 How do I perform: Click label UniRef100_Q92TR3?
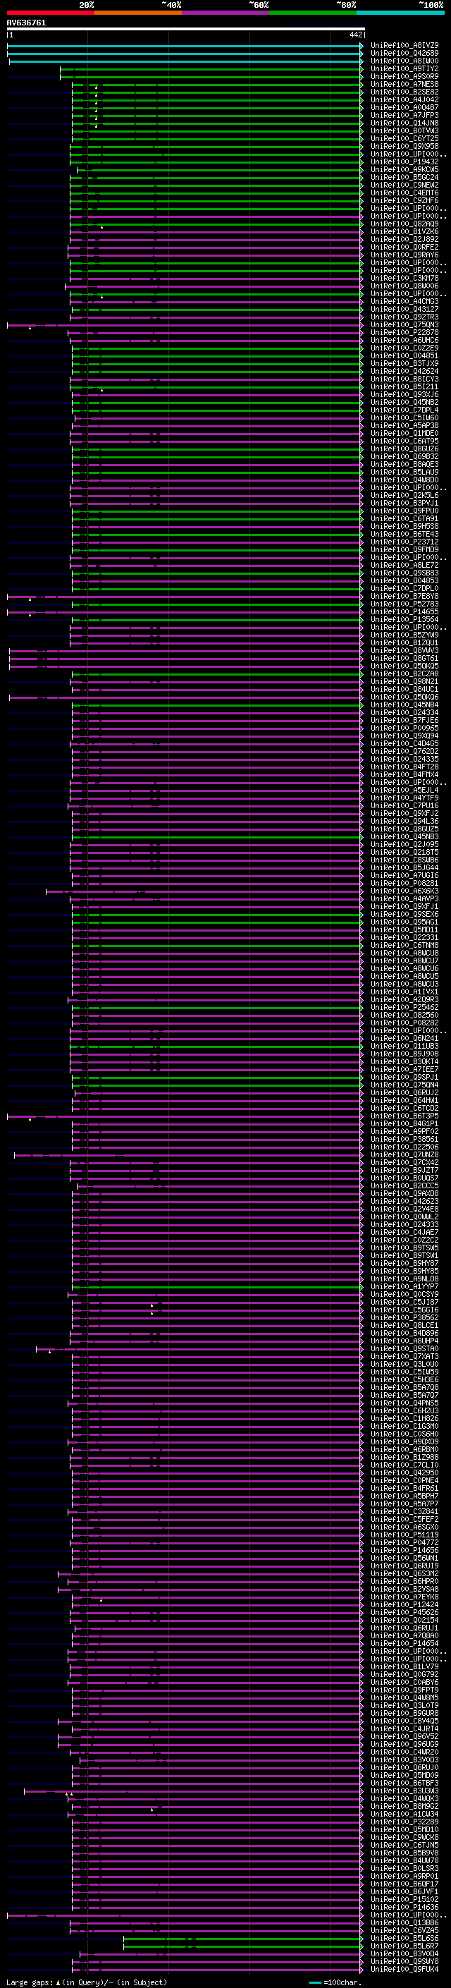[404, 317]
